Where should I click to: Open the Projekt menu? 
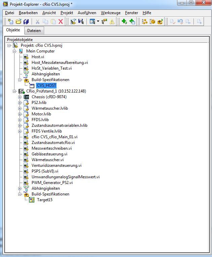pyautogui.click(x=67, y=13)
